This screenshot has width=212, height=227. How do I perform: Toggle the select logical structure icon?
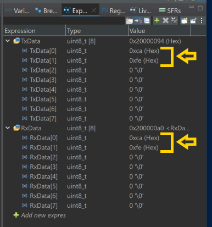(138, 20)
